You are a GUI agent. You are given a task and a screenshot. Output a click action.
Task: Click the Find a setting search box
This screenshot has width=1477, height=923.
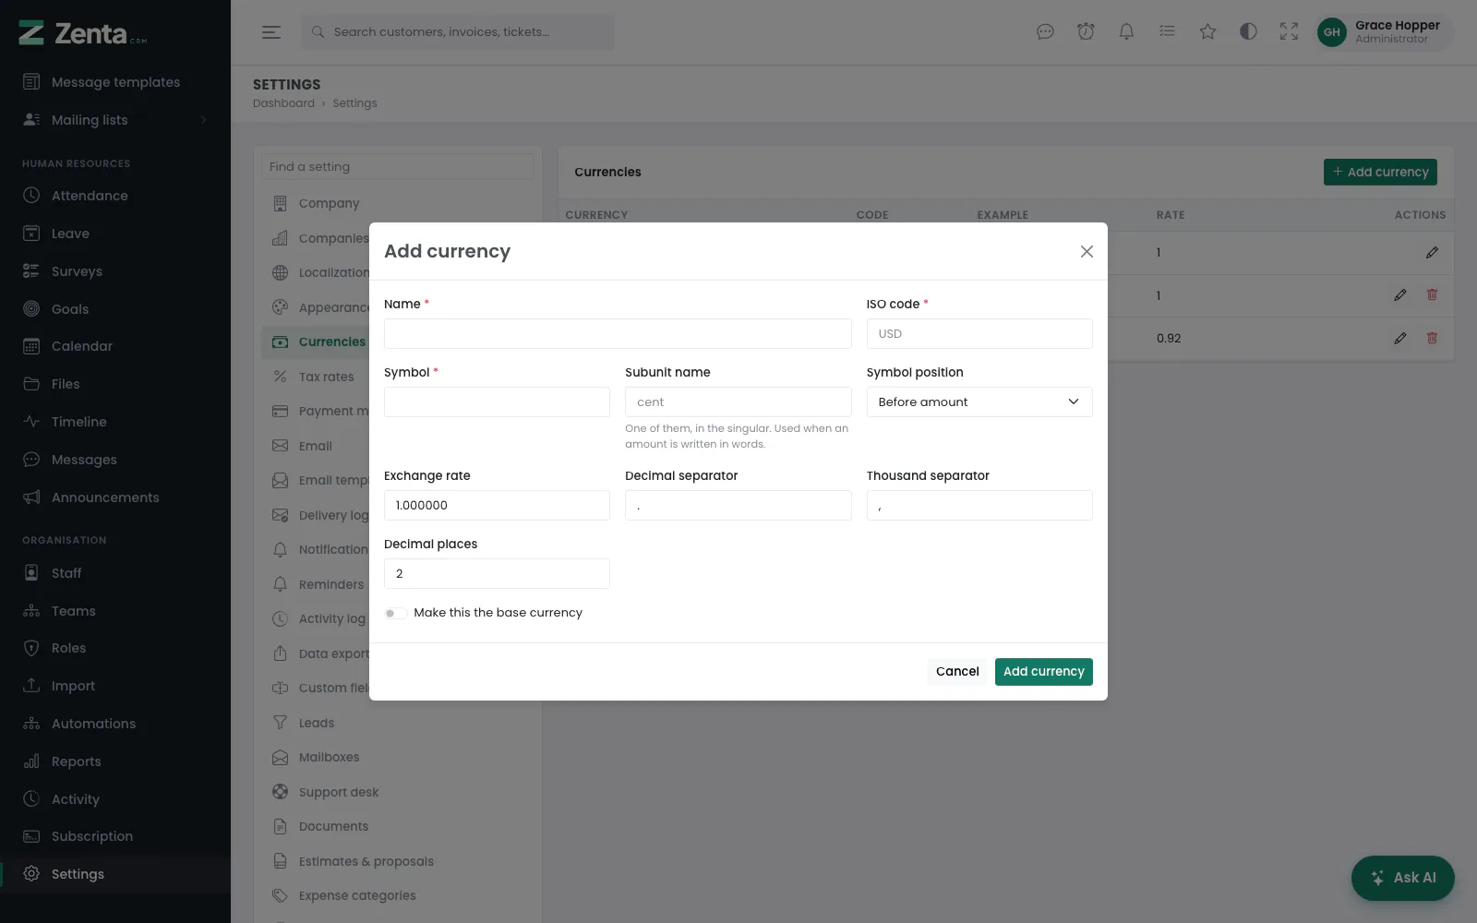pos(397,167)
